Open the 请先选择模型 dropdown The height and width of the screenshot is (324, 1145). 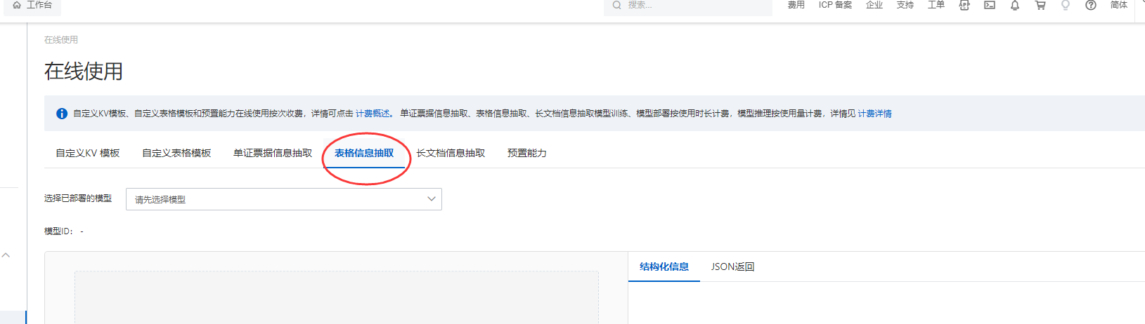coord(284,199)
